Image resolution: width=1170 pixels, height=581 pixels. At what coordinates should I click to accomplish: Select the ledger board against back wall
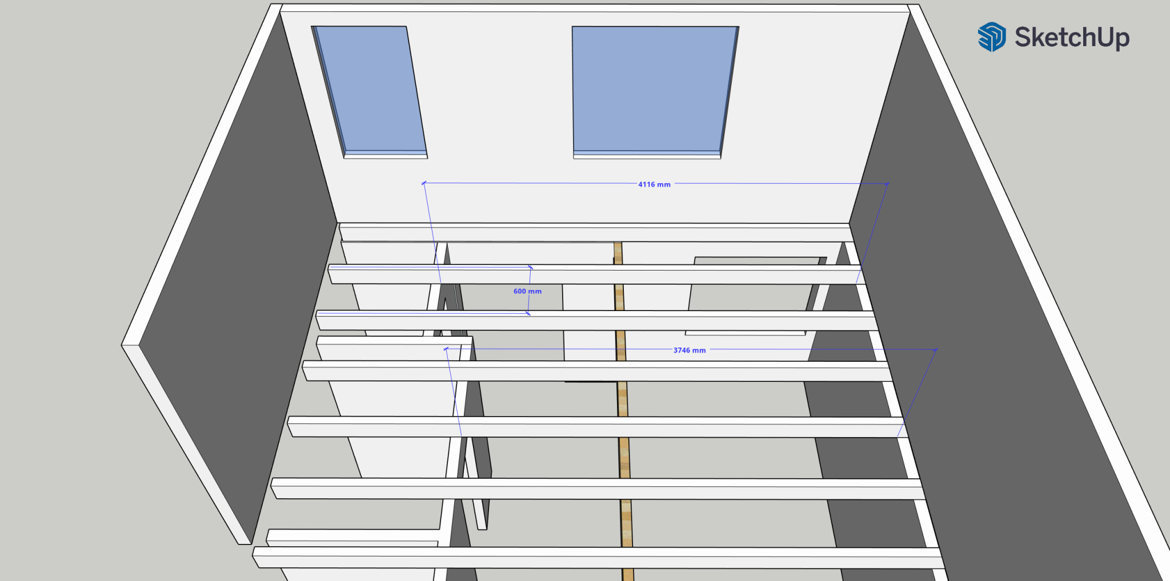594,233
